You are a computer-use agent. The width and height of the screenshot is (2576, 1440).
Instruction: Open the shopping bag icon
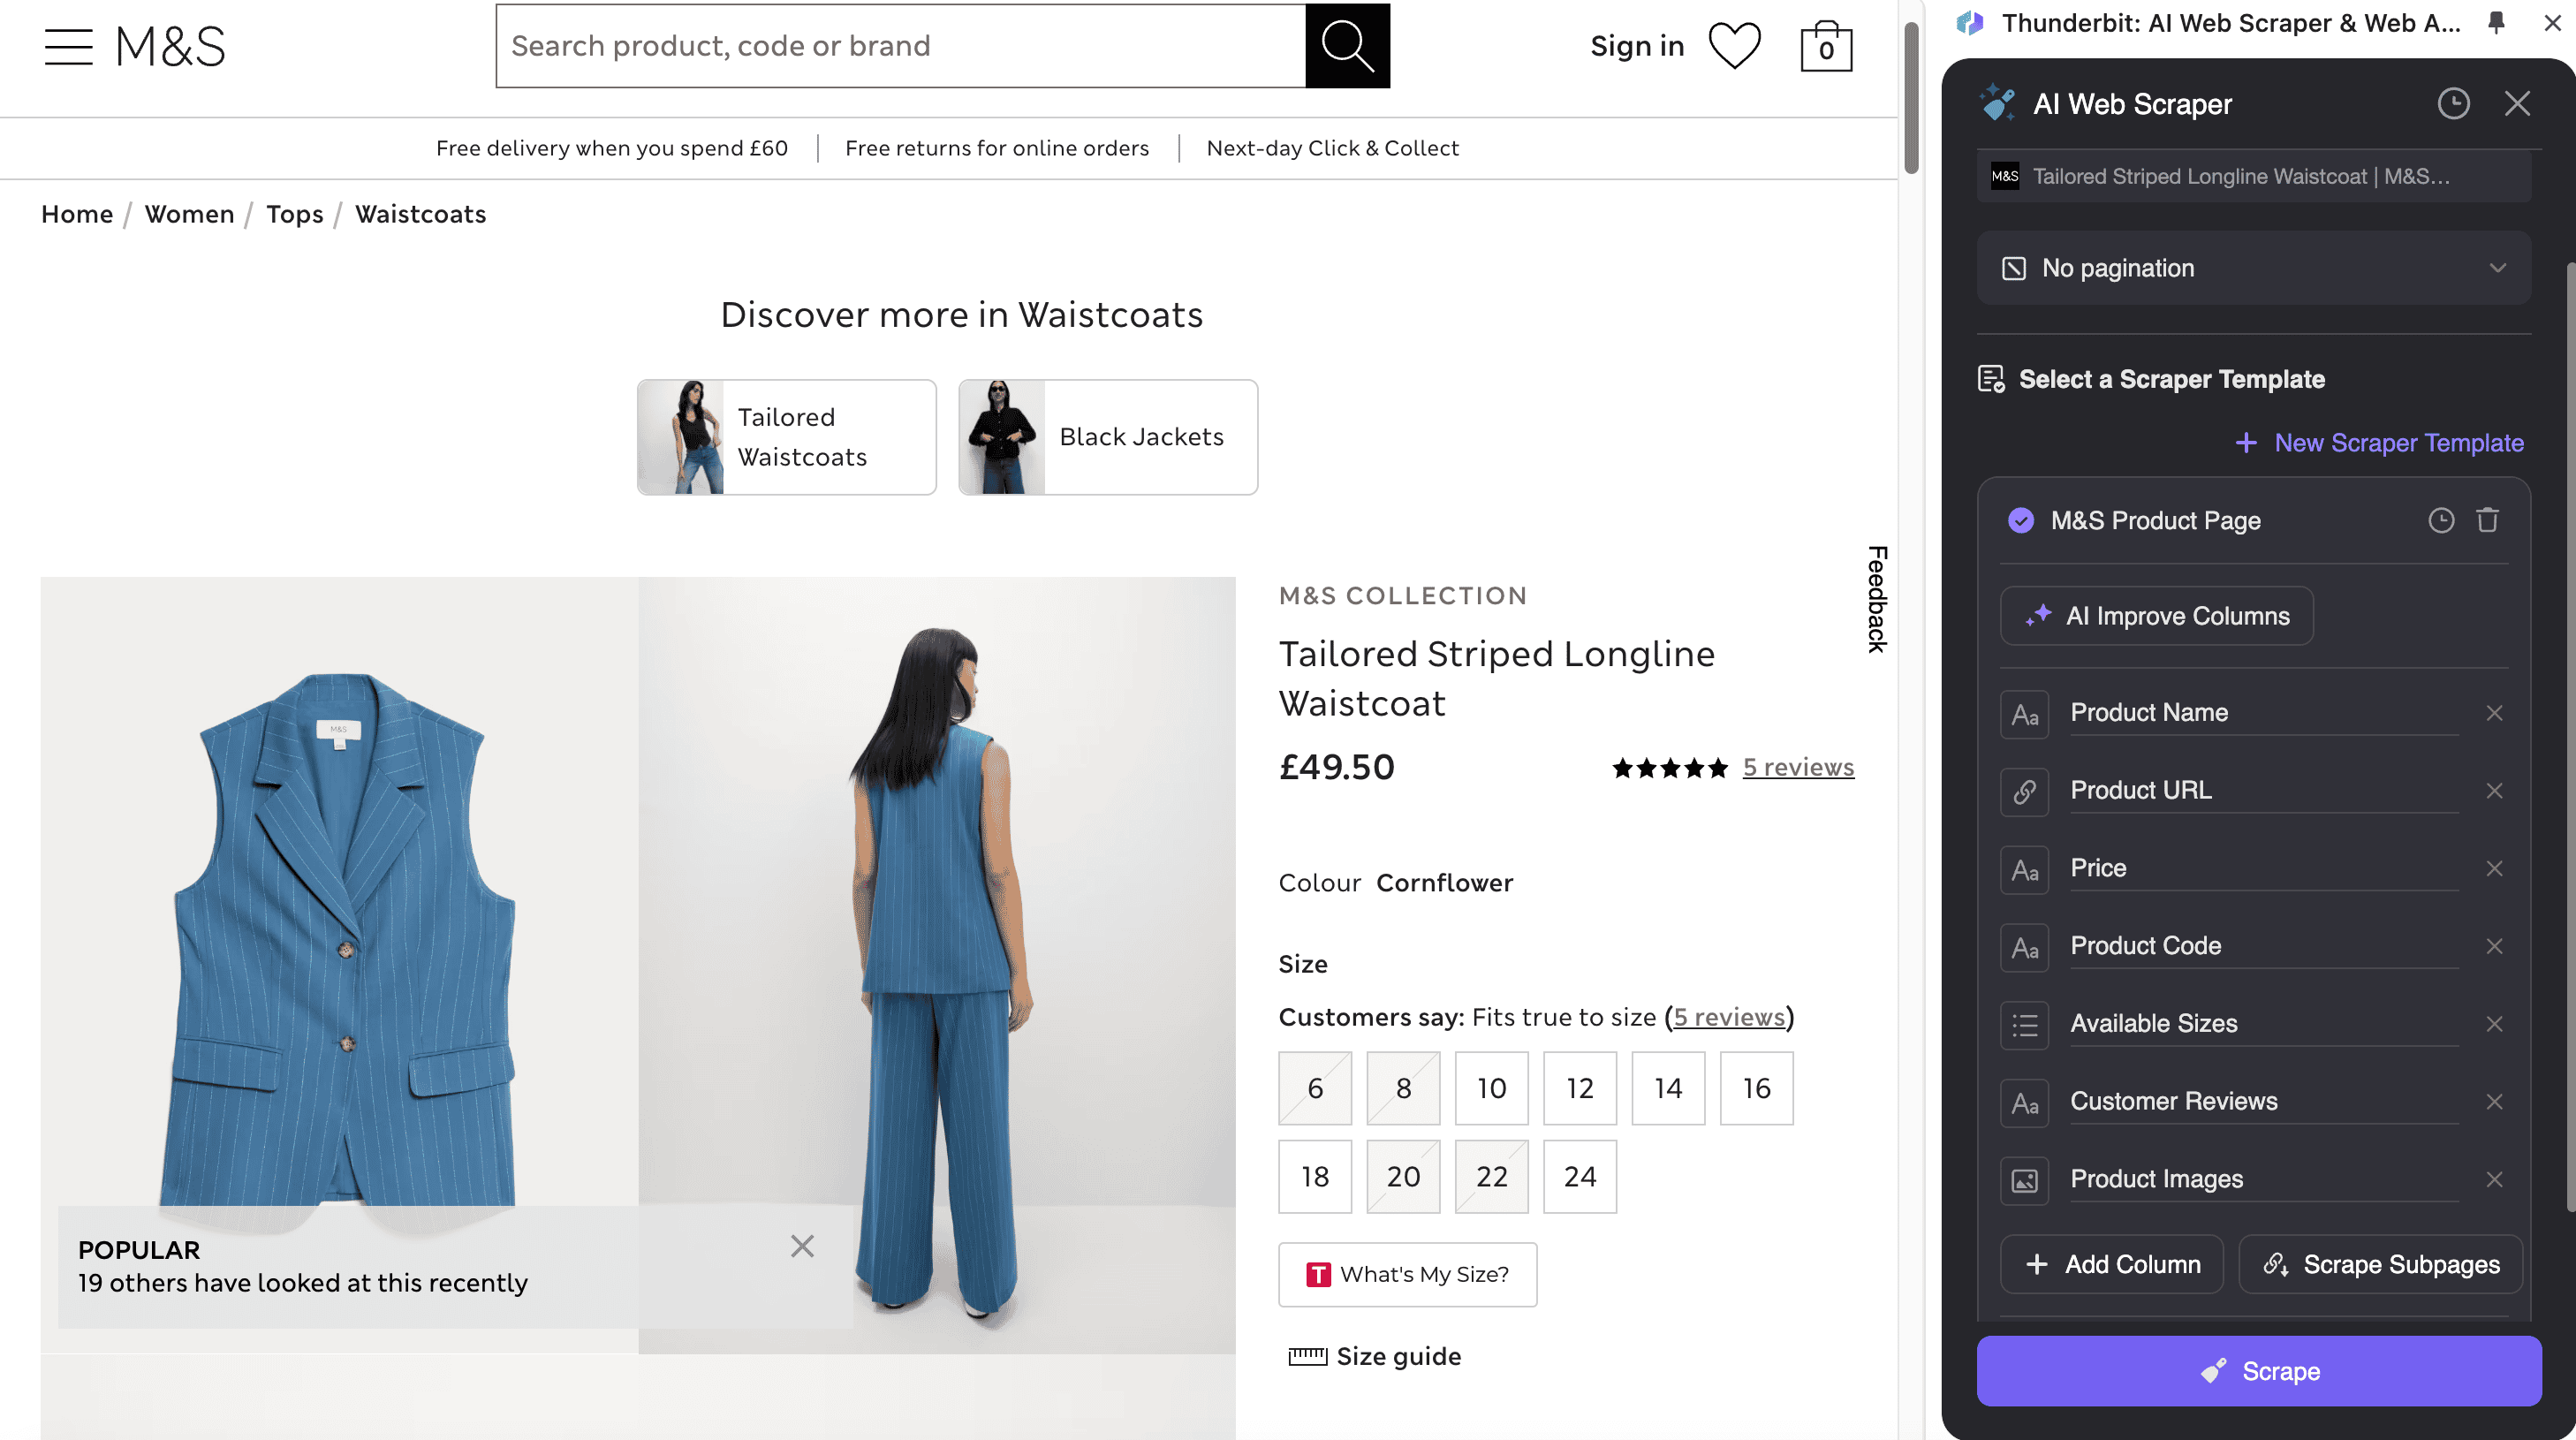click(x=1826, y=46)
